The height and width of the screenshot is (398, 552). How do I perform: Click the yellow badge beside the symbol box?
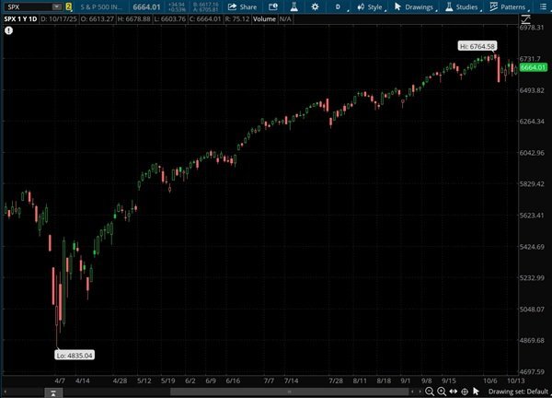coord(68,6)
